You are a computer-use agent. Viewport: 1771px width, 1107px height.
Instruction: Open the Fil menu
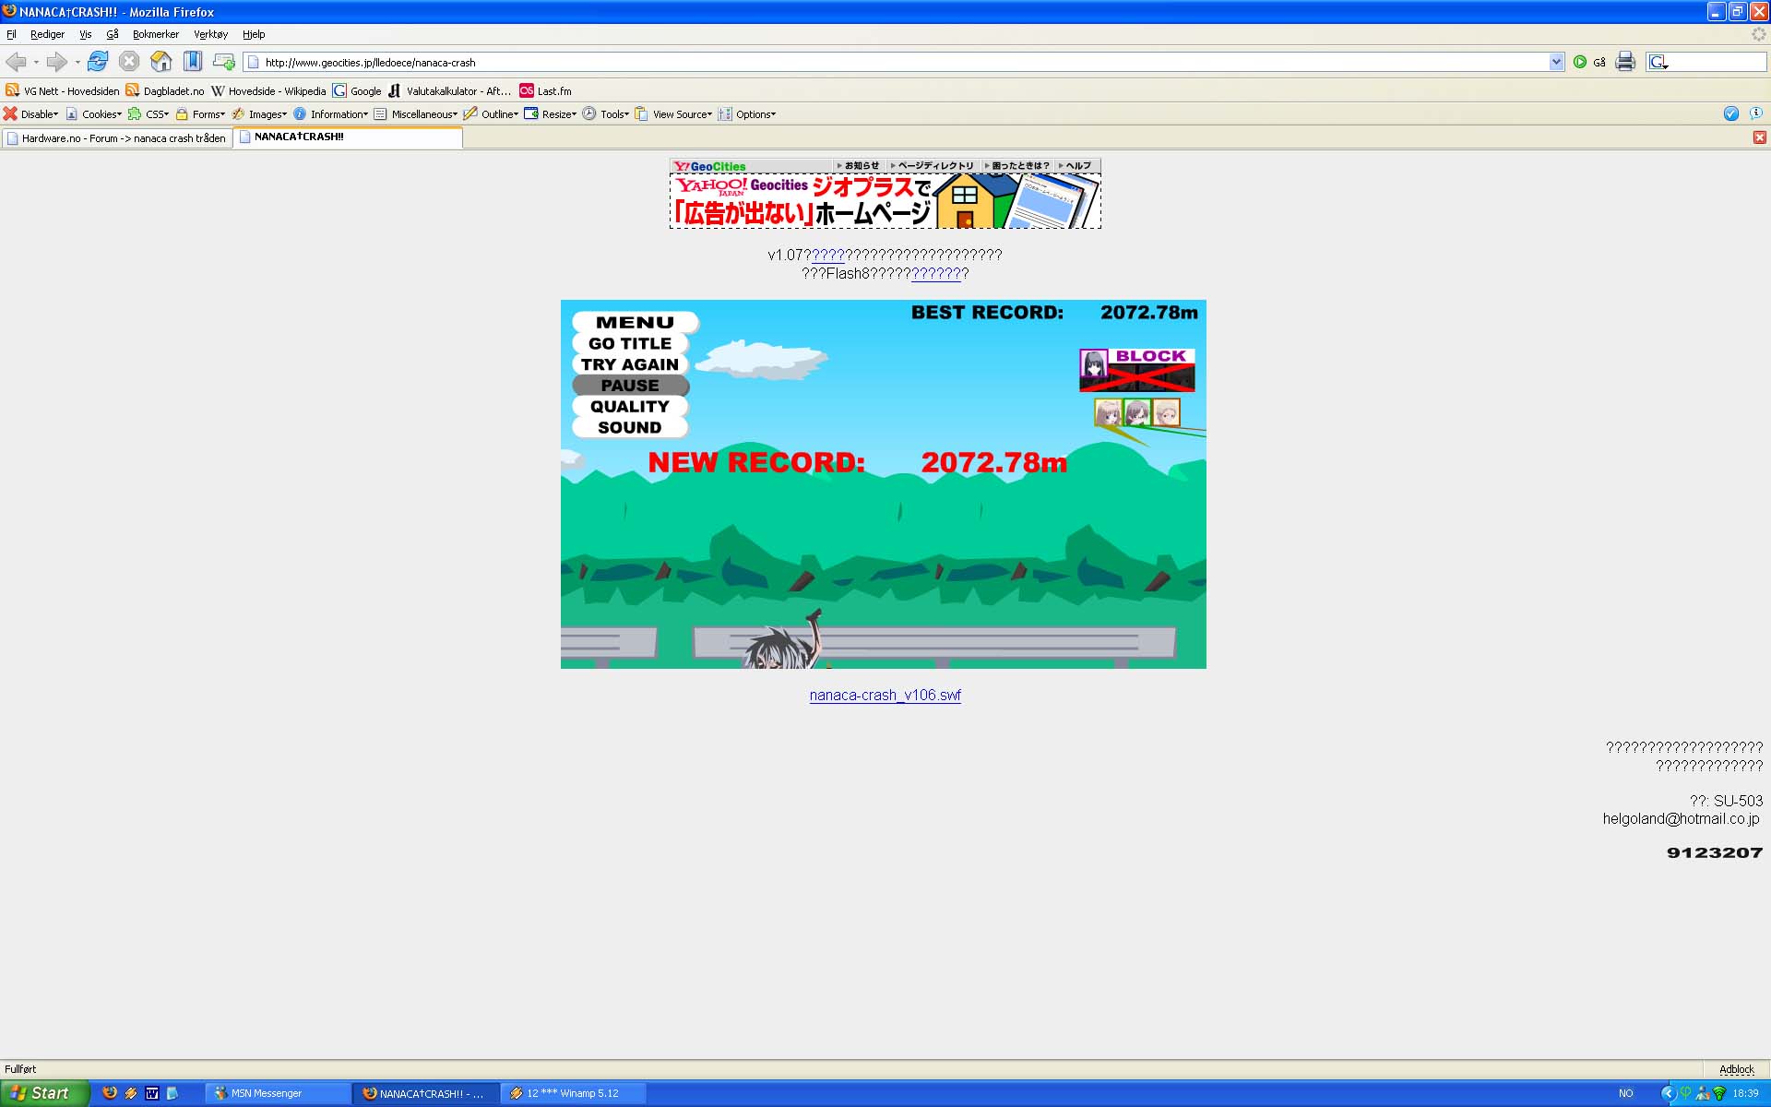coord(11,34)
